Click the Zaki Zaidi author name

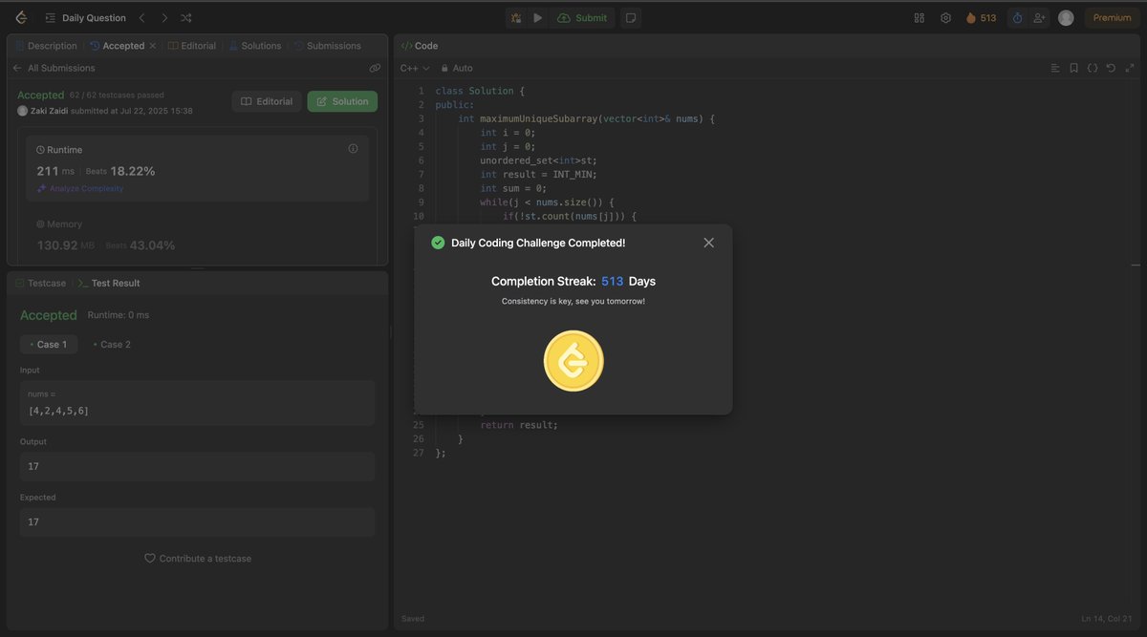tap(50, 111)
